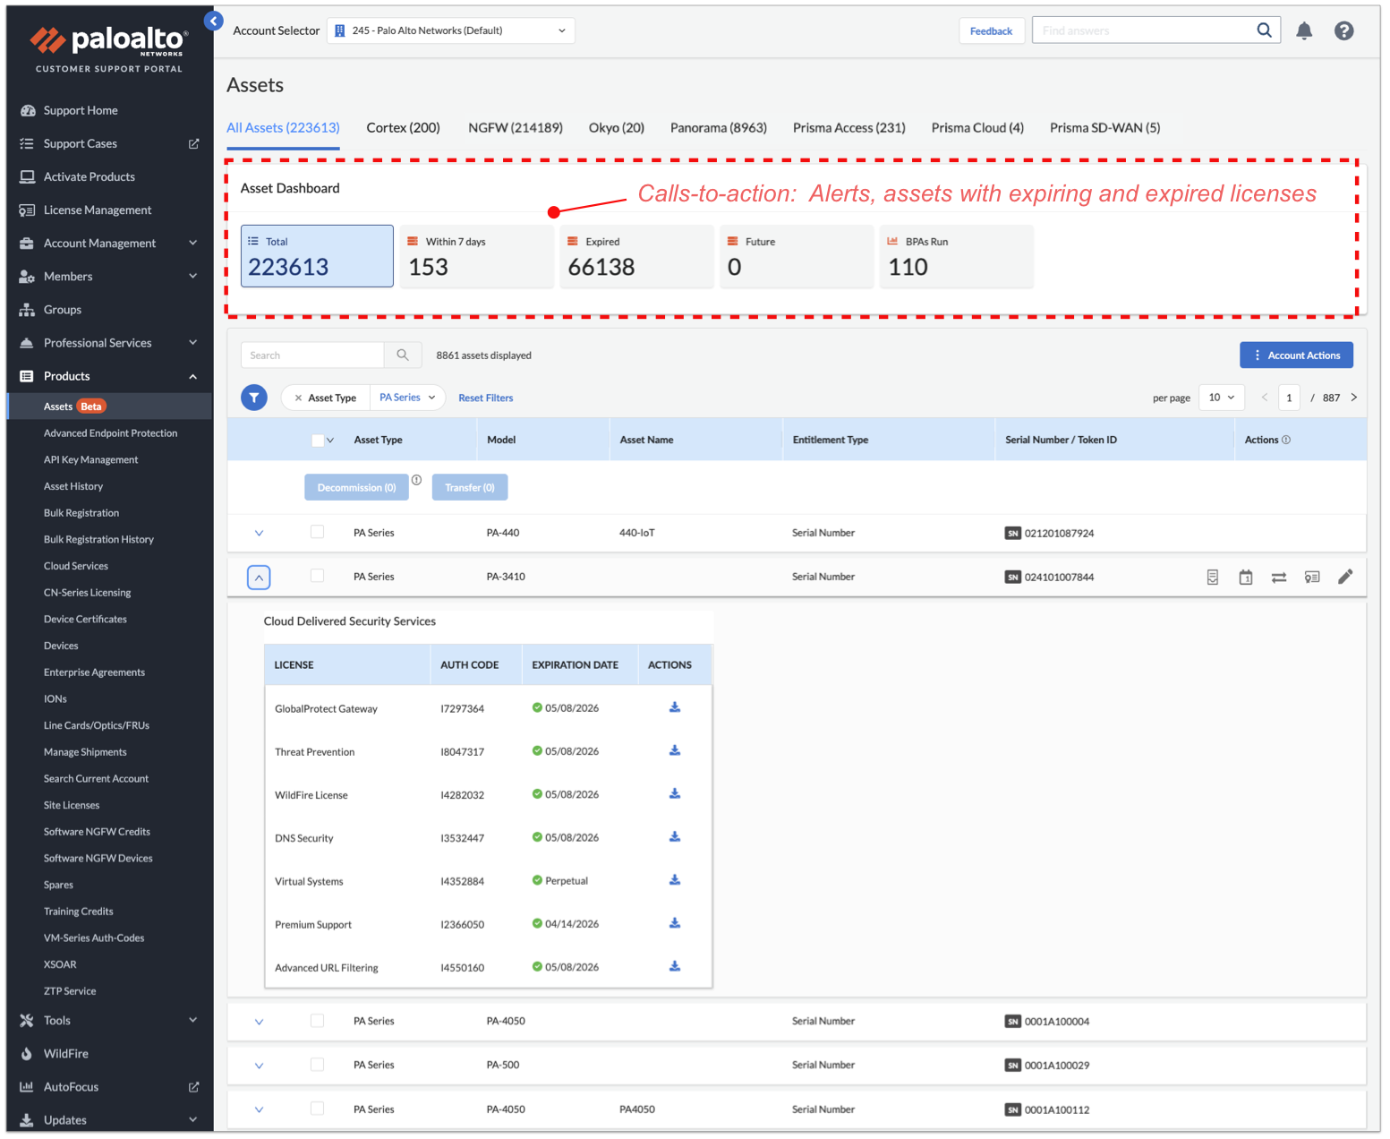This screenshot has width=1390, height=1139.
Task: Remove the Asset Type filter with the x
Action: pos(298,398)
